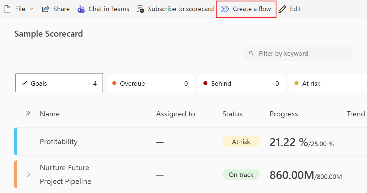
Task: Expand all goal rows with double chevron
Action: [28, 113]
